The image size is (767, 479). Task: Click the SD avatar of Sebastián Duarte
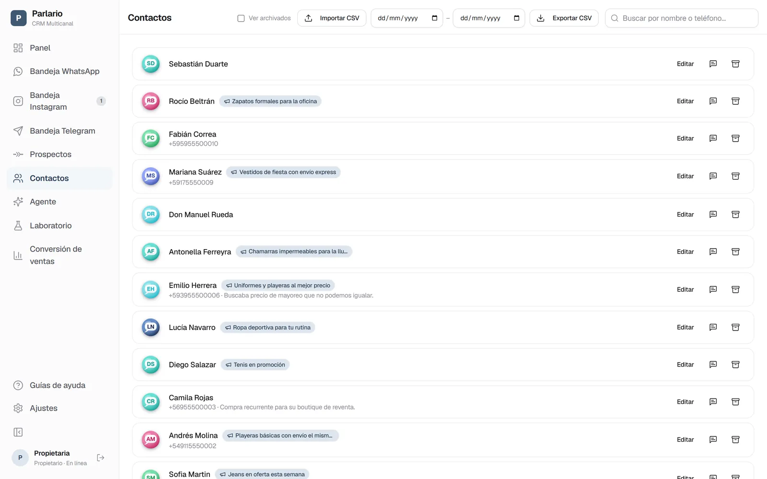pos(151,64)
